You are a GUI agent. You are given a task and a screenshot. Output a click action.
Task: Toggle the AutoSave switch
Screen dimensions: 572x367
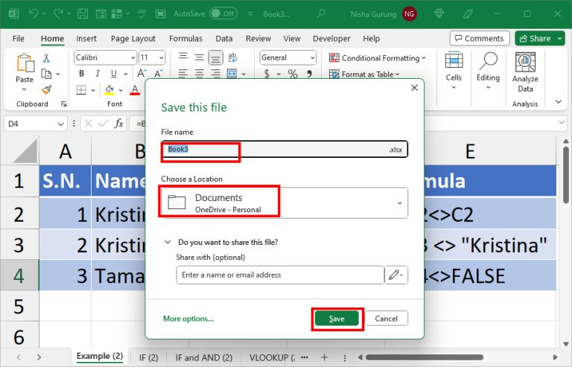[223, 14]
